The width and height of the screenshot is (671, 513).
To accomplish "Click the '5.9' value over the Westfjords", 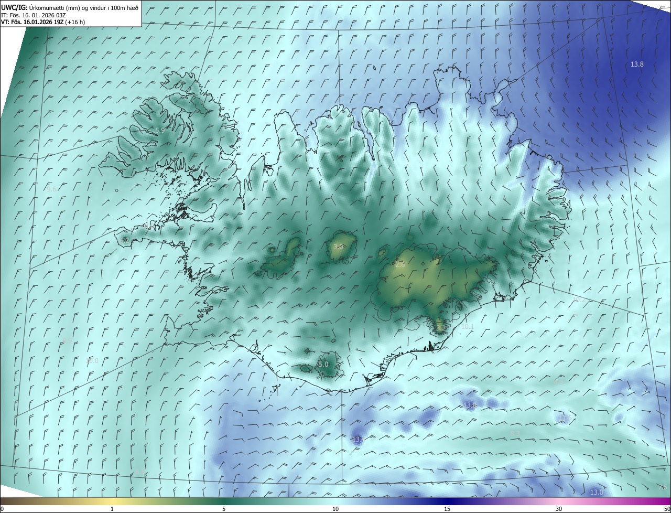I will (x=160, y=130).
